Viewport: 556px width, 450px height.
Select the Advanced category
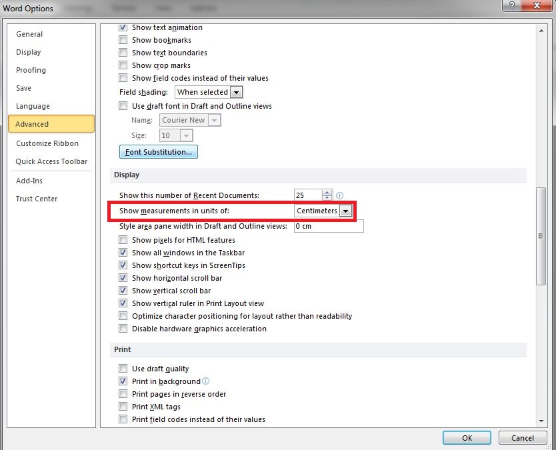51,124
